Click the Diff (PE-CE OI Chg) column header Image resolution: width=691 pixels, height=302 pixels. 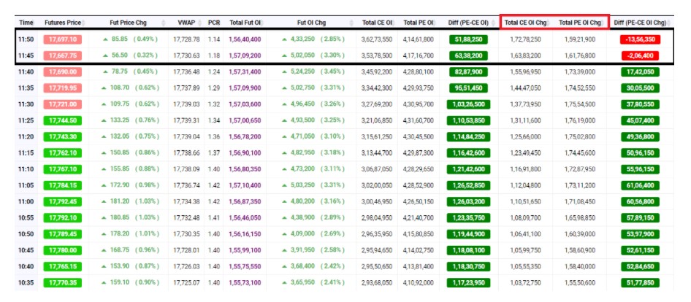(x=645, y=23)
